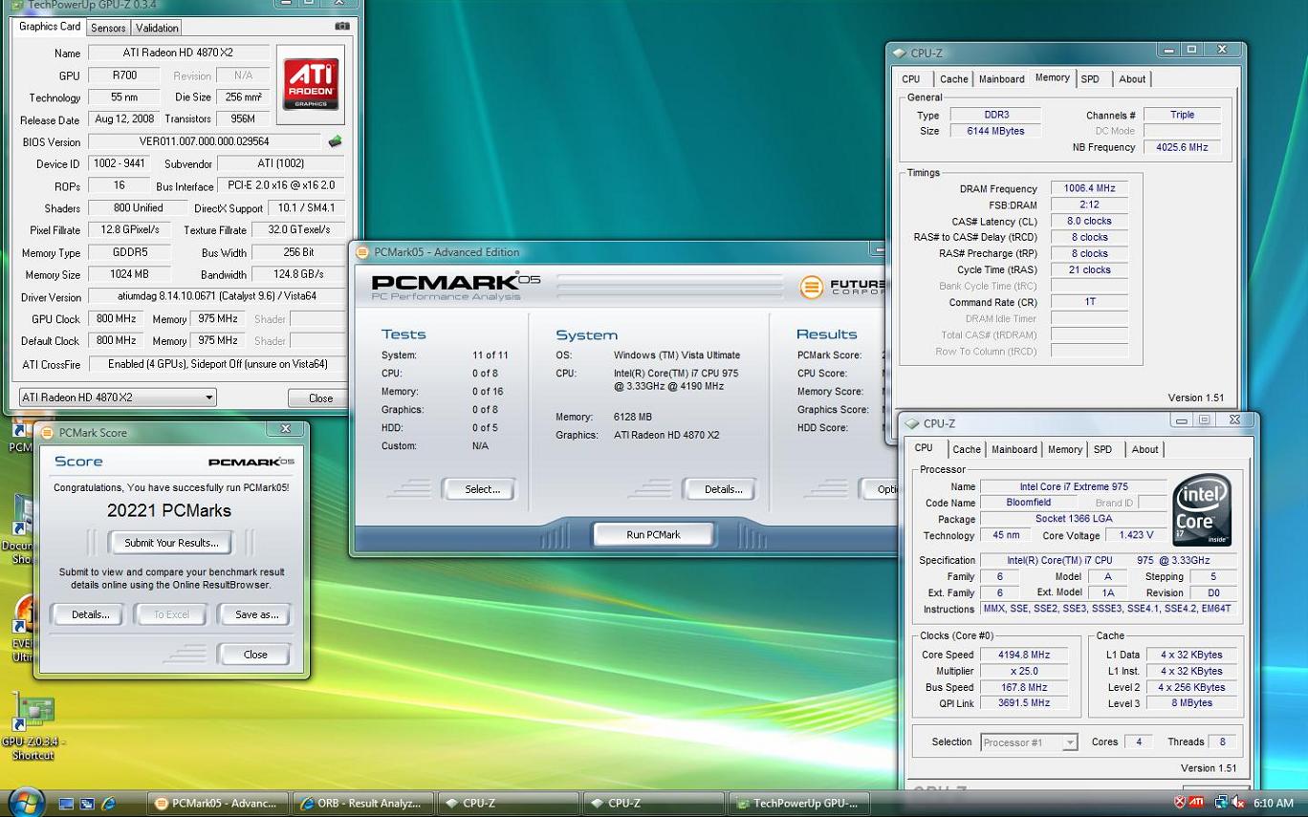This screenshot has height=817, width=1308.
Task: Click Switch Between Windows quick launch icon
Action: (88, 804)
